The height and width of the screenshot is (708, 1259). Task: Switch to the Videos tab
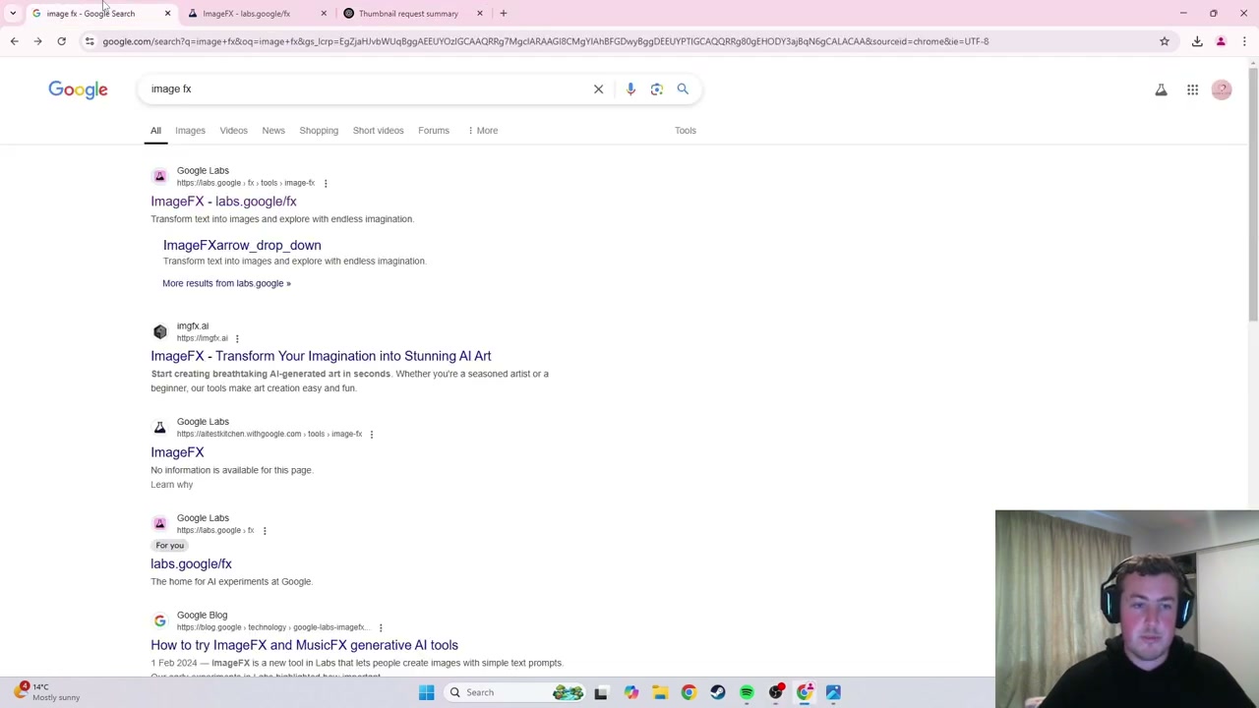[233, 130]
